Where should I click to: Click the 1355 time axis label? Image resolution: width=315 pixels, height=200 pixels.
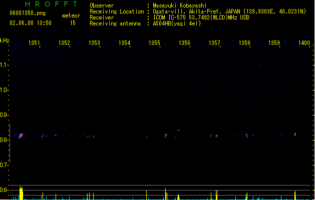click(154, 43)
